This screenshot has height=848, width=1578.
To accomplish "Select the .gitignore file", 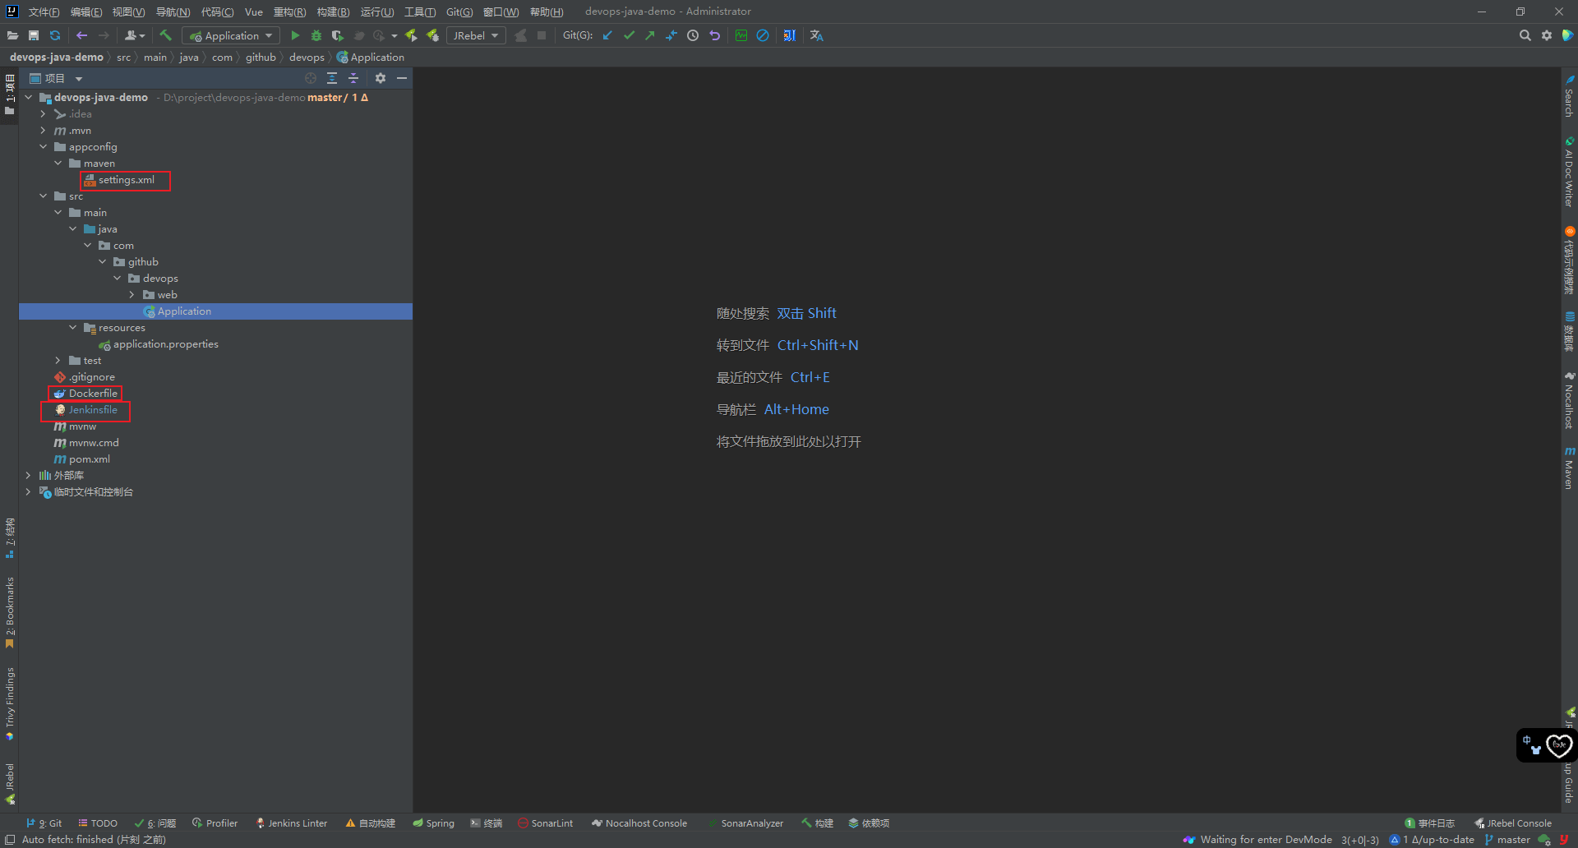I will coord(91,377).
